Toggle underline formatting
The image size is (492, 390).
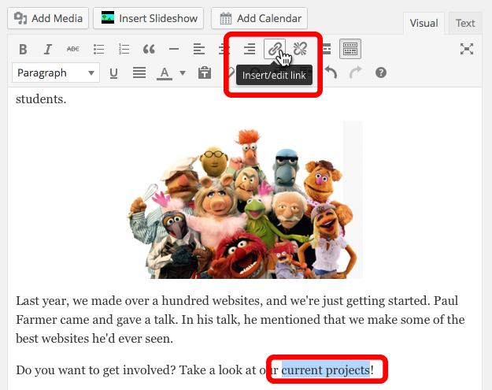(114, 73)
